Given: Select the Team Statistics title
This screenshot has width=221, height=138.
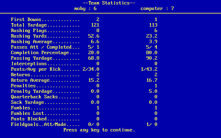Looking at the screenshot, I should click(109, 3).
